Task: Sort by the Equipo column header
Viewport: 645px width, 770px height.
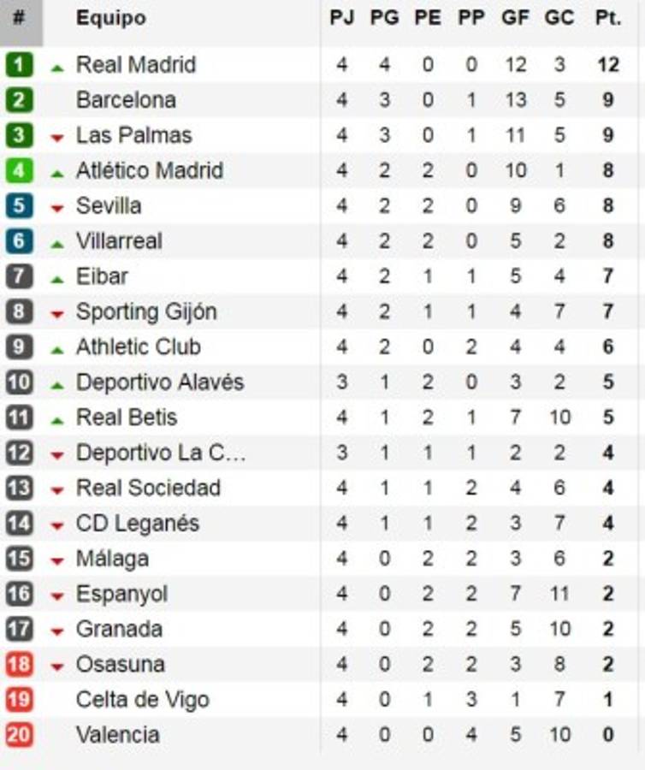Action: pyautogui.click(x=110, y=18)
